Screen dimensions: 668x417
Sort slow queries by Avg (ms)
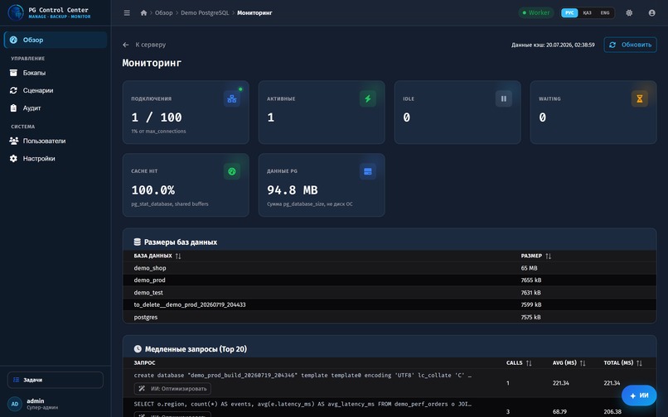[569, 363]
